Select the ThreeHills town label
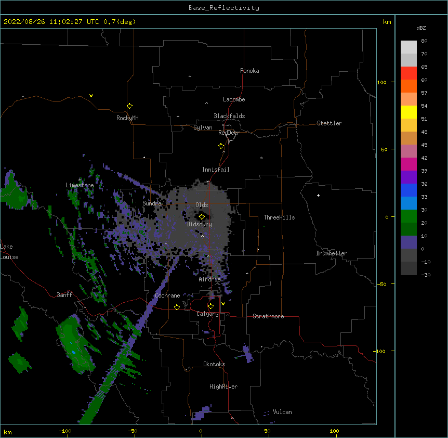 coord(279,217)
